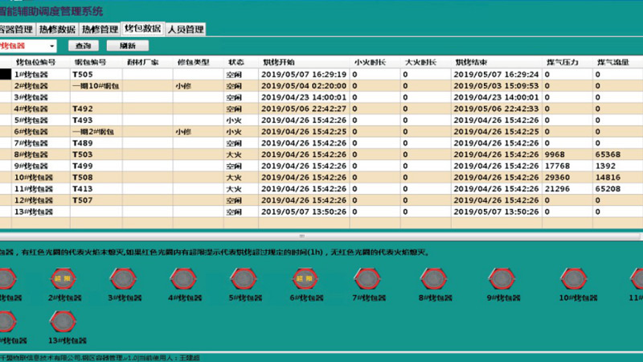Click the 6#烤包器 overtime icon
The width and height of the screenshot is (643, 362).
pyautogui.click(x=303, y=279)
